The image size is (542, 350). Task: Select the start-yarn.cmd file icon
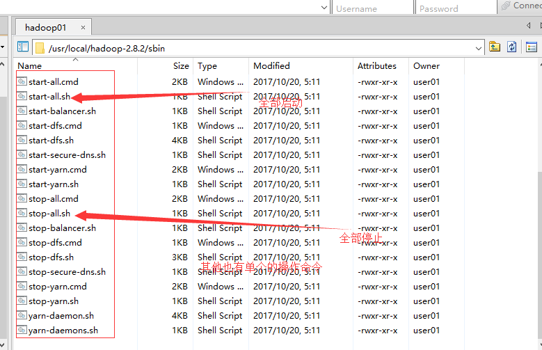coord(22,170)
